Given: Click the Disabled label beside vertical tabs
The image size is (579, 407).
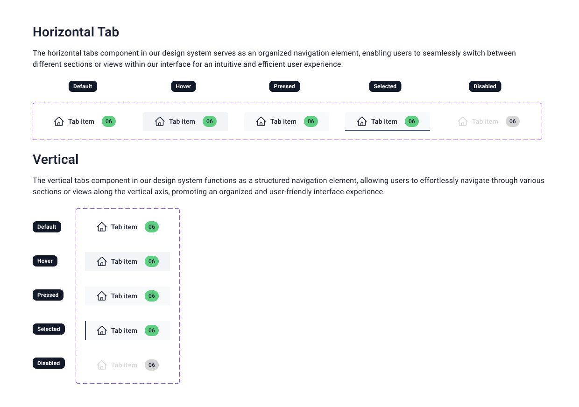Looking at the screenshot, I should point(49,363).
